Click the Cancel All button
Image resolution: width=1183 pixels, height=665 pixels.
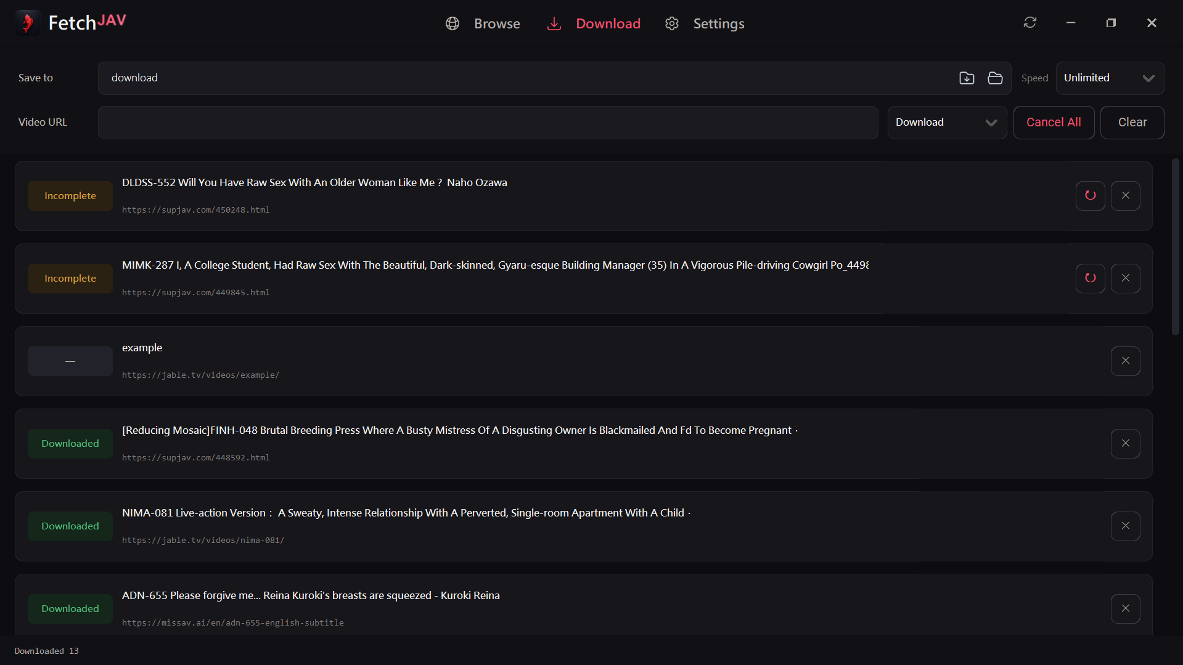click(1054, 123)
